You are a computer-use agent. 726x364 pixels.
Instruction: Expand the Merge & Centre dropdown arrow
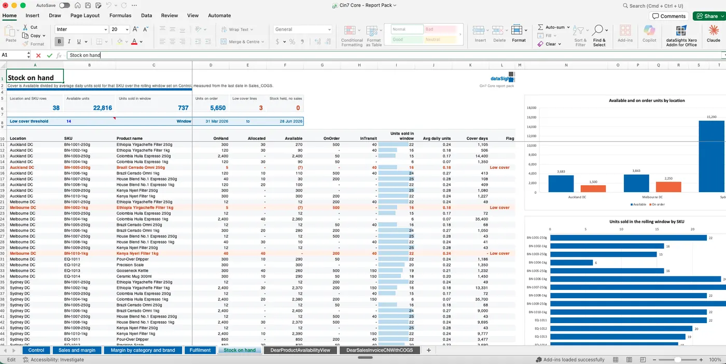[x=263, y=41]
